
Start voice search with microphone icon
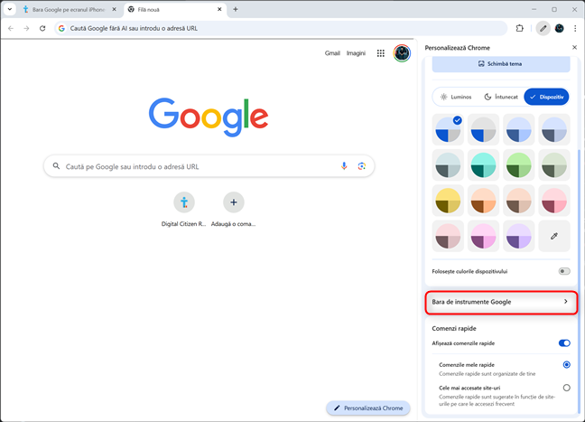344,166
